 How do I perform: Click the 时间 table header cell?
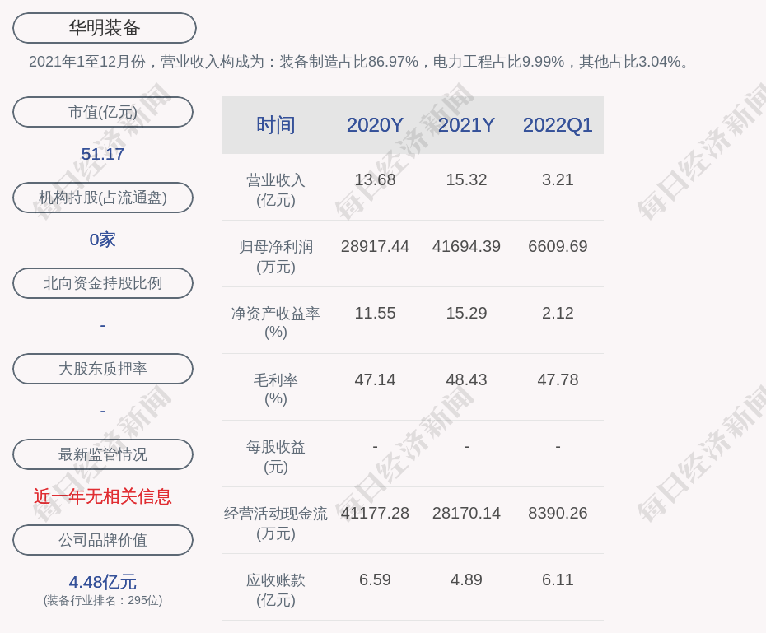[276, 125]
